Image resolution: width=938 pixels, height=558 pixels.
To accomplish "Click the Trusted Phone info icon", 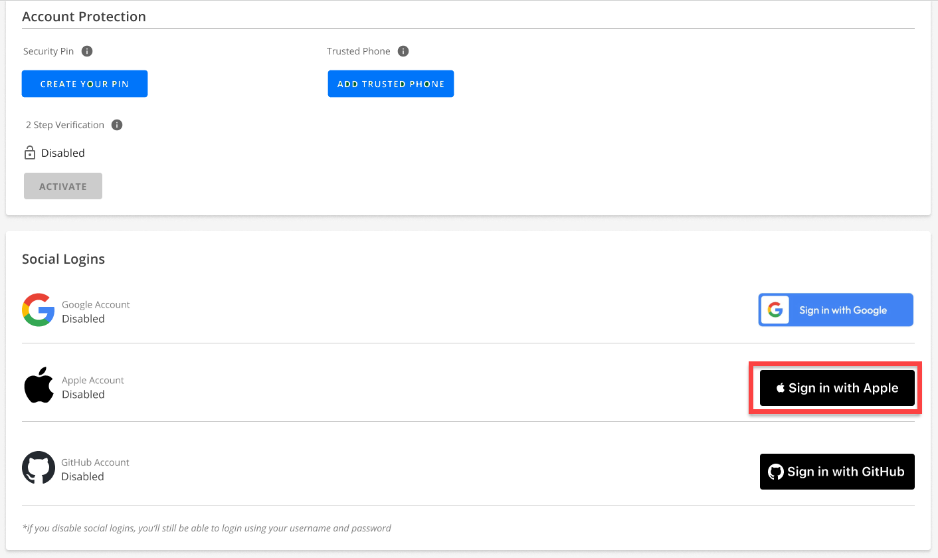I will (403, 51).
